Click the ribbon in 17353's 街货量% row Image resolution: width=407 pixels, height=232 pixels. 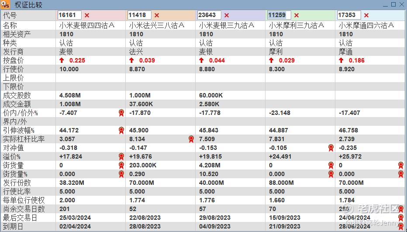401,174
